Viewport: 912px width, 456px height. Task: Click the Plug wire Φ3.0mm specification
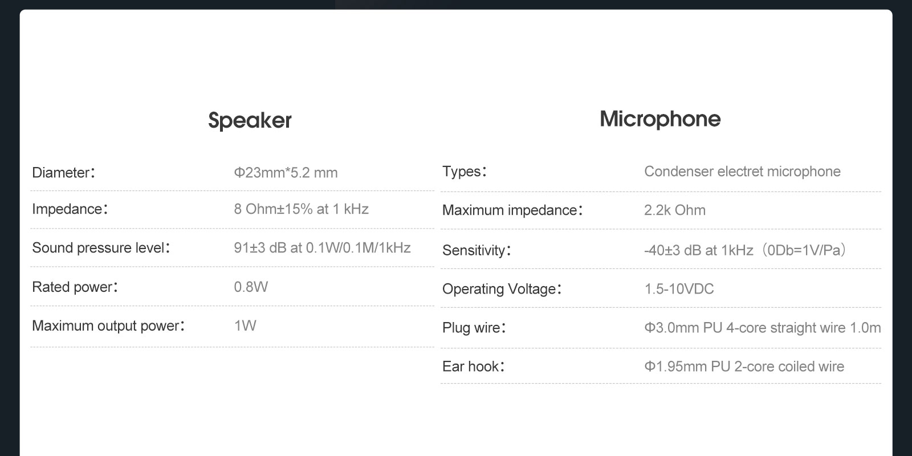point(763,328)
